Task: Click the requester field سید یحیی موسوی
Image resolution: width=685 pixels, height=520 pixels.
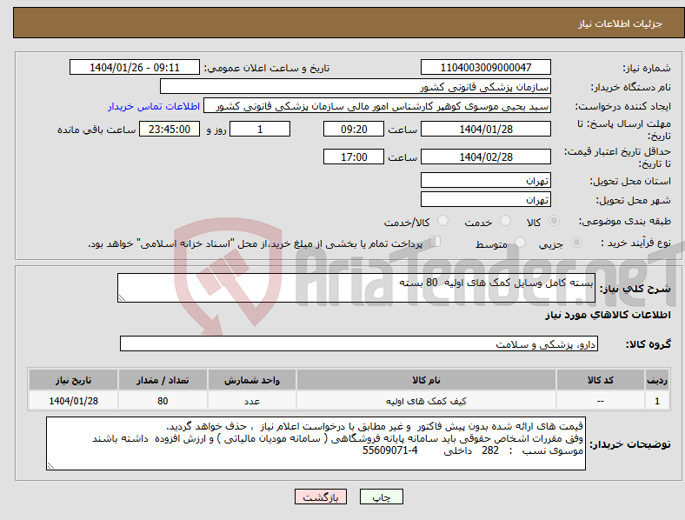Action: (377, 106)
